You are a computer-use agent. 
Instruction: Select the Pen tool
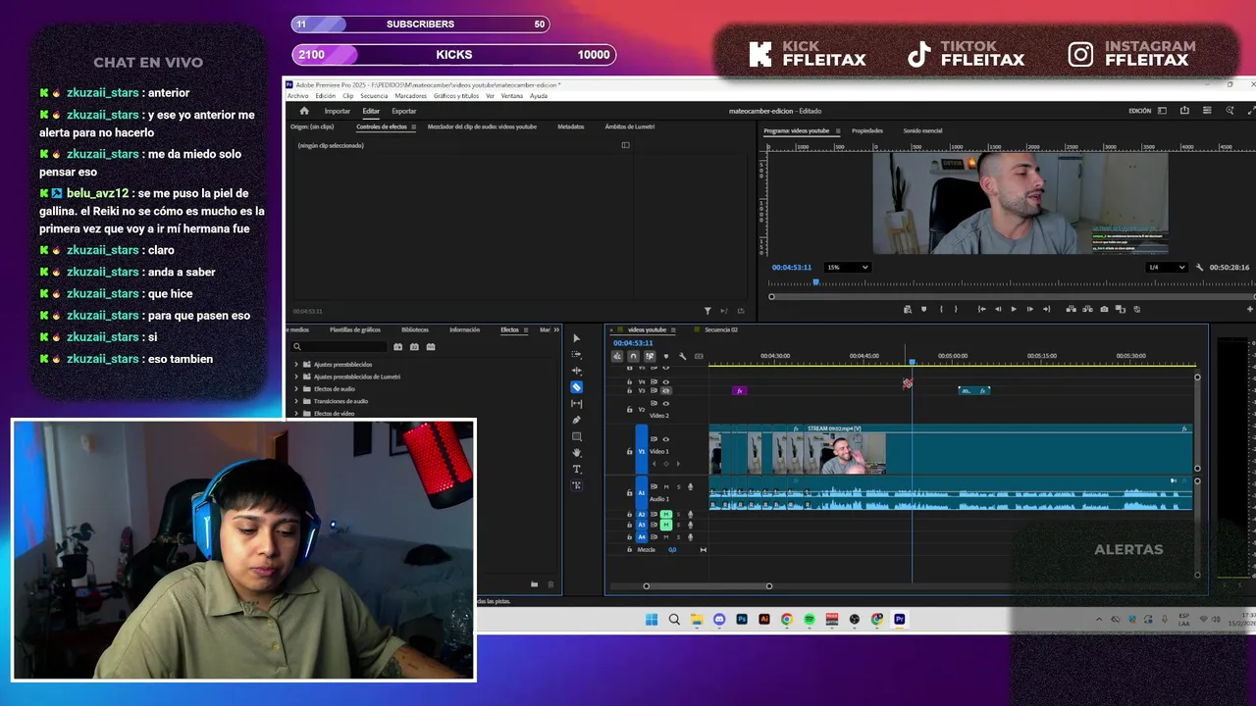576,420
